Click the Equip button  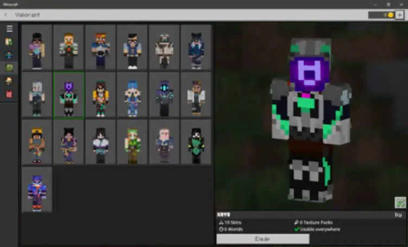pyautogui.click(x=263, y=239)
